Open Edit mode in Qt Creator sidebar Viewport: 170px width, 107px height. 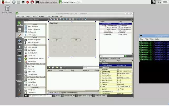[x=19, y=30]
